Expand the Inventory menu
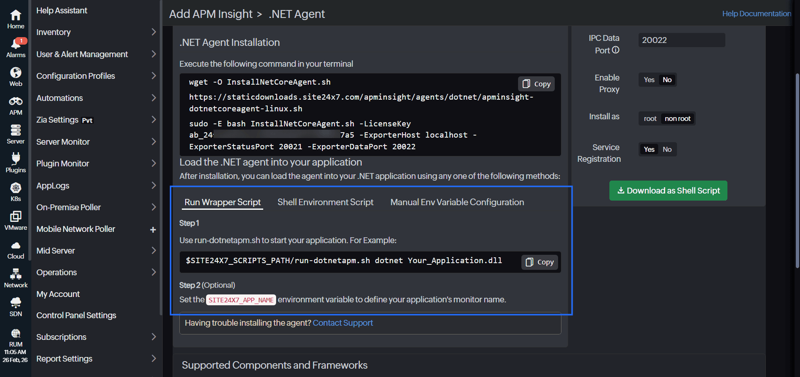Viewport: 800px width, 377px height. [53, 32]
